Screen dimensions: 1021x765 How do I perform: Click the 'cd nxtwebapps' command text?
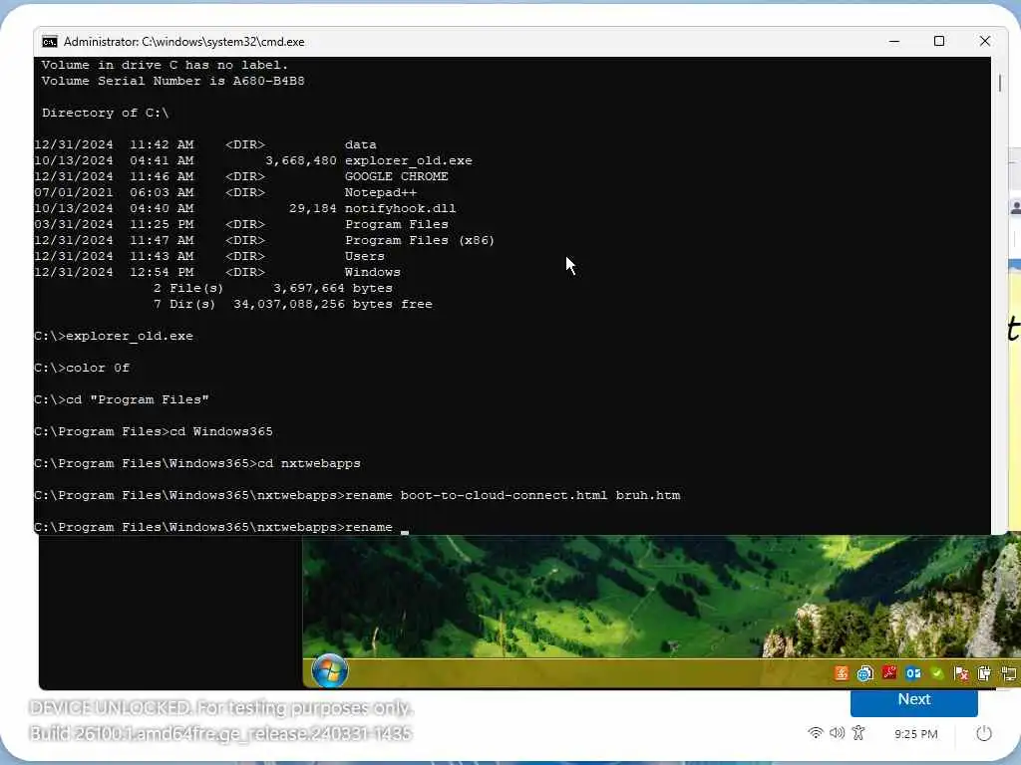(x=309, y=464)
